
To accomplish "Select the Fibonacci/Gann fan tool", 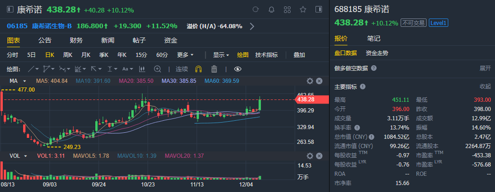I will pyautogui.click(x=78, y=69).
